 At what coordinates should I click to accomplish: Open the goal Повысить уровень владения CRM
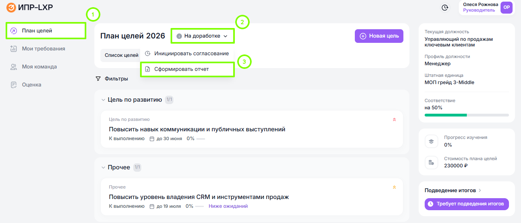(x=199, y=197)
